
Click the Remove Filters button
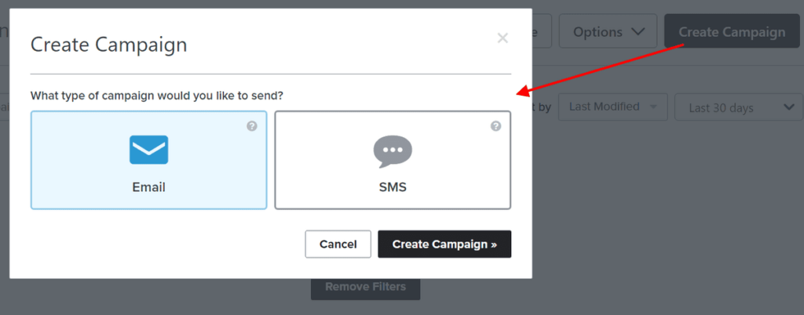[x=366, y=287]
